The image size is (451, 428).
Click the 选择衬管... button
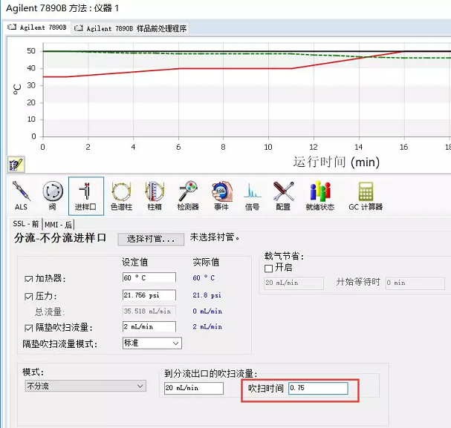tap(151, 239)
